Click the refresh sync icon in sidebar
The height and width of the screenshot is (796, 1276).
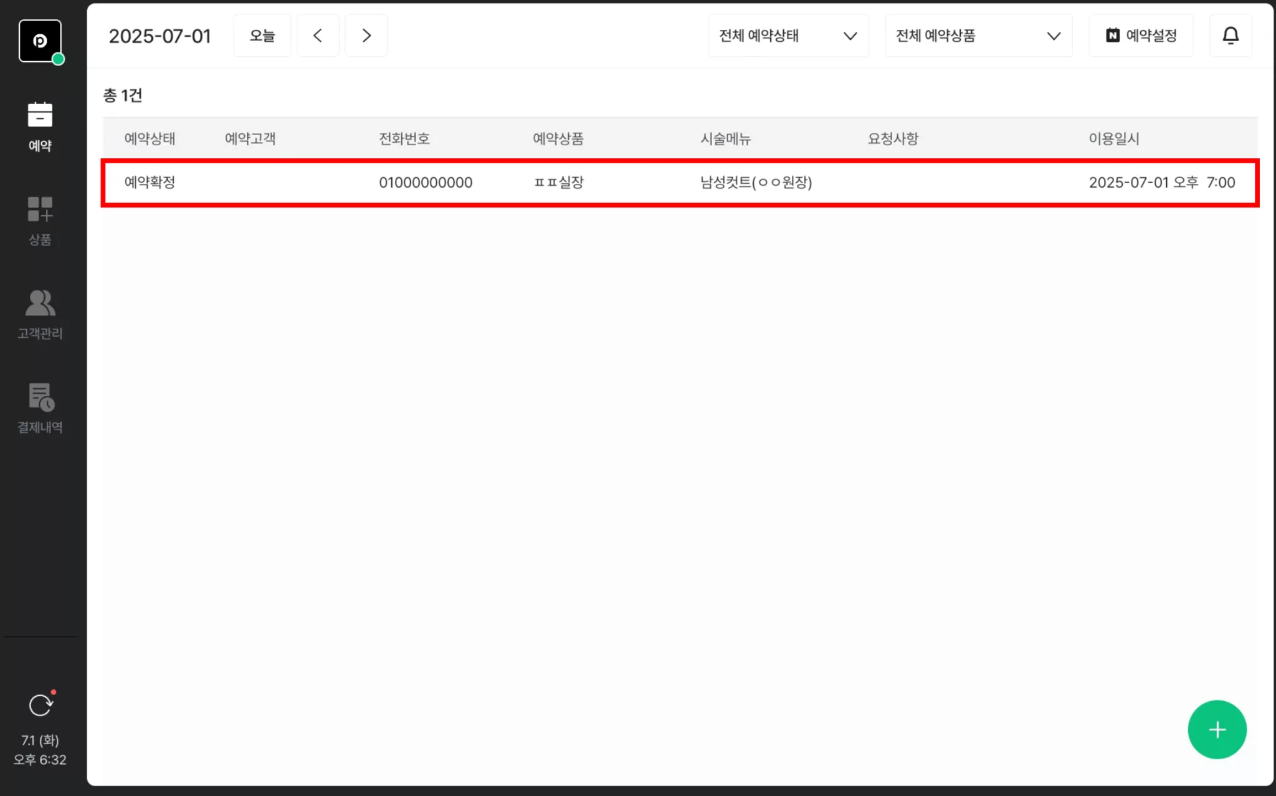[x=41, y=705]
